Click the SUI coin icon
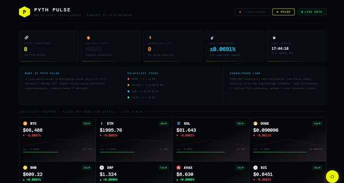 tap(255, 168)
